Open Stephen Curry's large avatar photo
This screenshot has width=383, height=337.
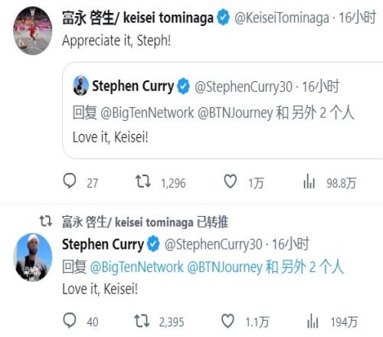[32, 257]
